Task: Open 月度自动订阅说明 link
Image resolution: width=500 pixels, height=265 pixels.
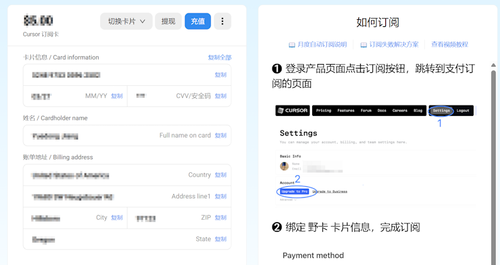Action: (322, 45)
